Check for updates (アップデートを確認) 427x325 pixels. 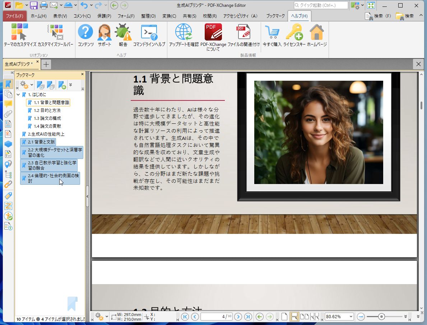(x=184, y=35)
